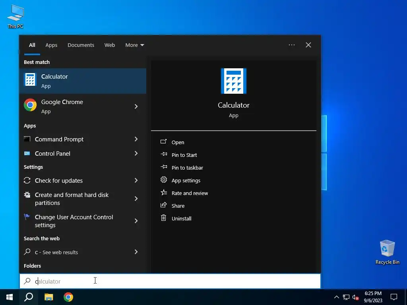
Task: Expand User Account Control result arrow
Action: (136, 221)
